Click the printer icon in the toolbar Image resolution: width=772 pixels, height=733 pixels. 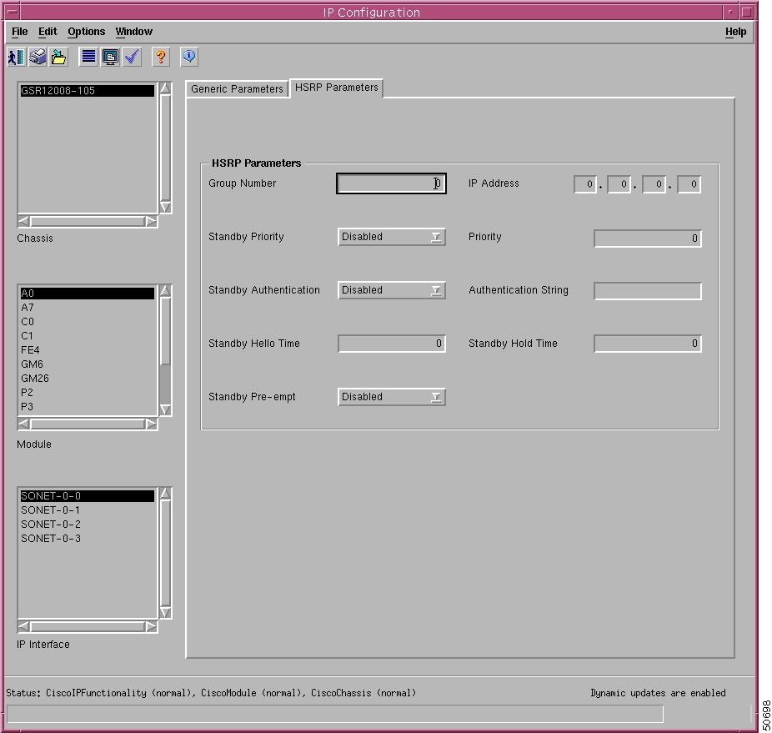(38, 57)
